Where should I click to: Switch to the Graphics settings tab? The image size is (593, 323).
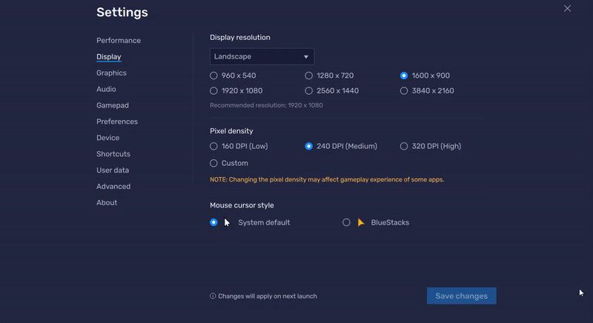111,73
